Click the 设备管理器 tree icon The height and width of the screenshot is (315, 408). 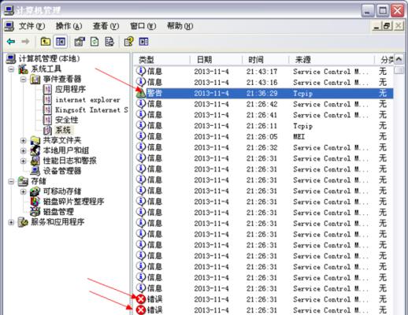pyautogui.click(x=35, y=171)
